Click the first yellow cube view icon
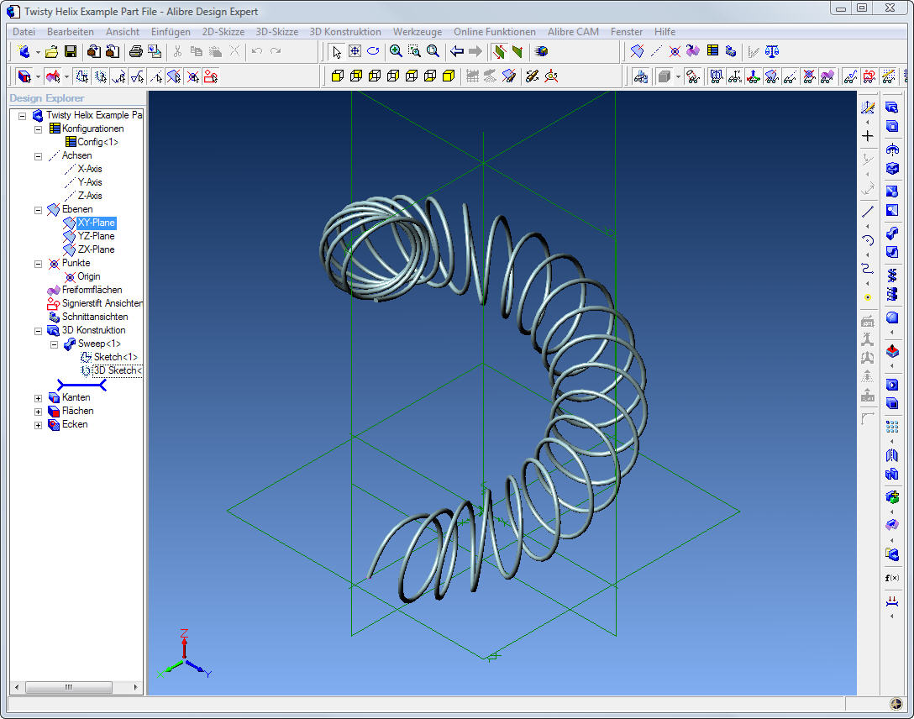The image size is (914, 719). coord(338,76)
